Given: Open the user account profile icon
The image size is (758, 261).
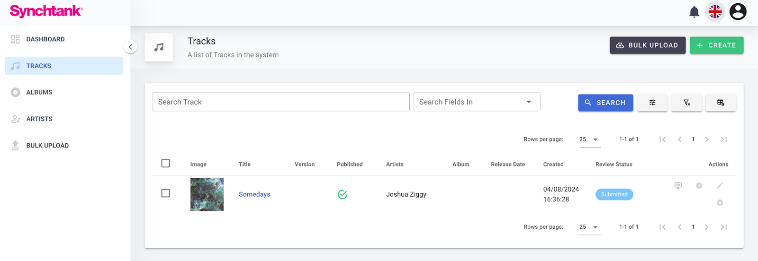Looking at the screenshot, I should coord(738,12).
